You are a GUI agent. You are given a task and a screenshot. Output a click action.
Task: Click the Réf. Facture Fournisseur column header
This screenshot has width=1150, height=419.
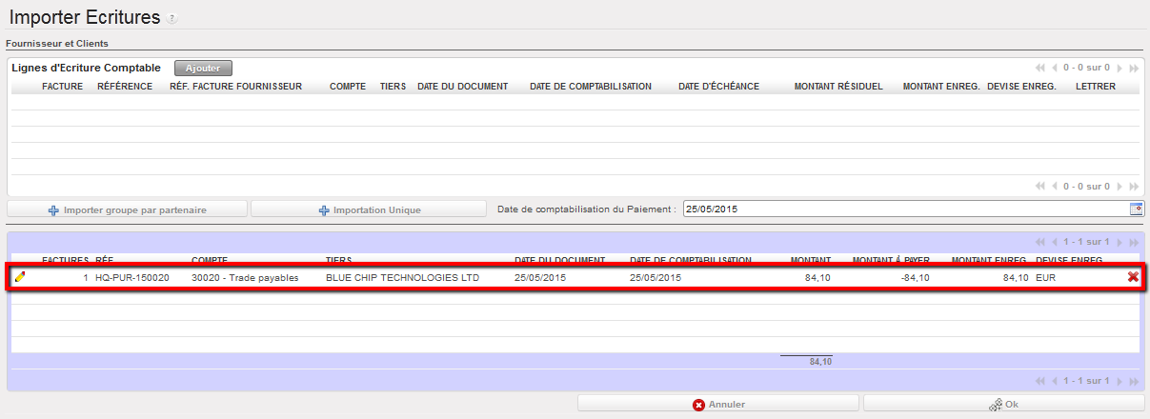coord(235,87)
